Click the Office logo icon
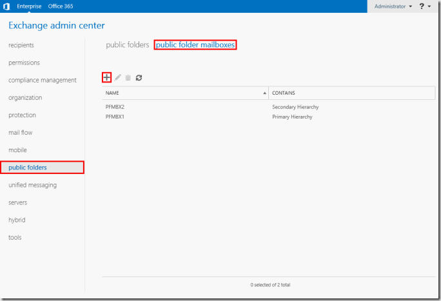 [6, 6]
